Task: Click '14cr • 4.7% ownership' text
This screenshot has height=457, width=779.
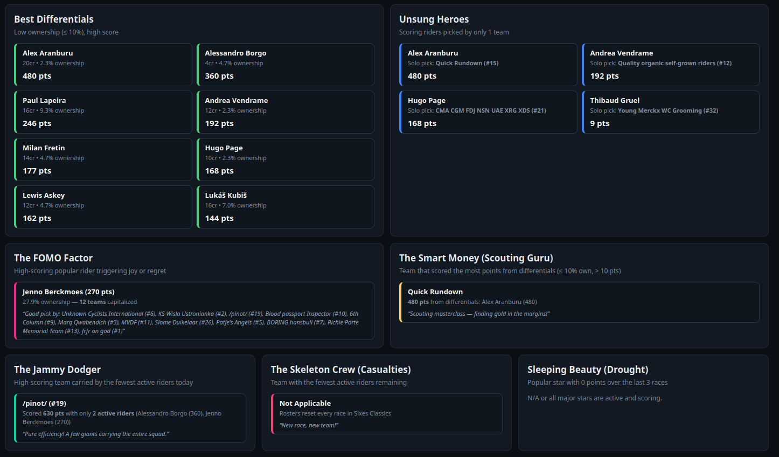Action: tap(53, 158)
